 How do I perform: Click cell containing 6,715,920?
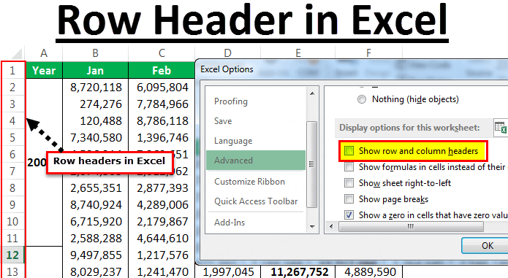[95, 221]
